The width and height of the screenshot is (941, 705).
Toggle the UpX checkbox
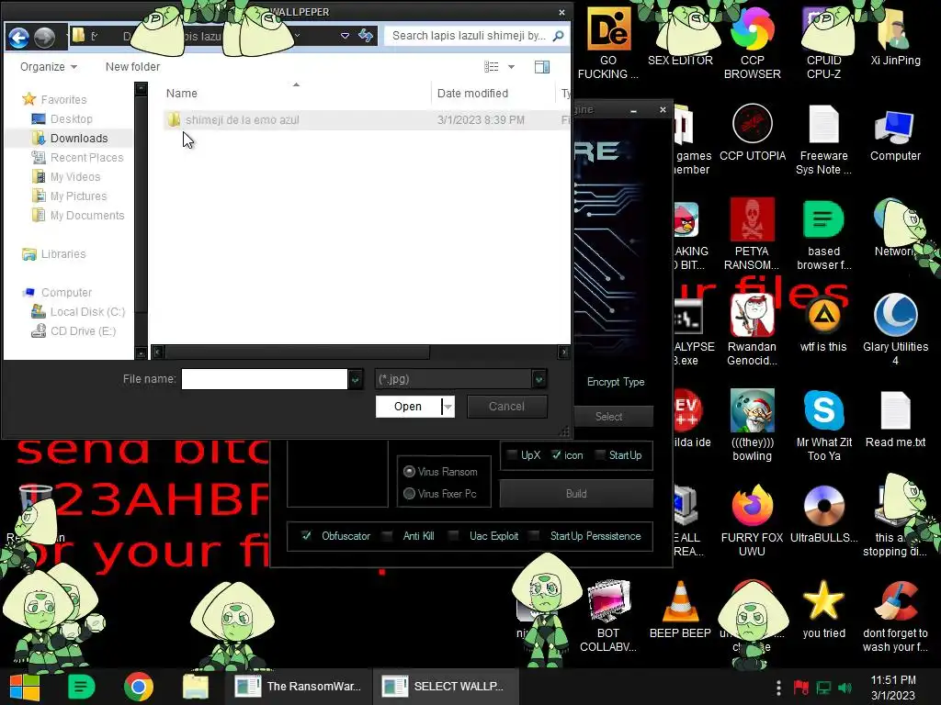pyautogui.click(x=512, y=455)
